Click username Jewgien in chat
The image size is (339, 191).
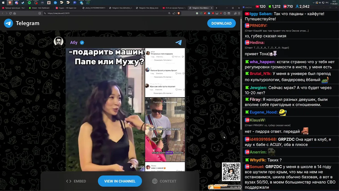tap(258, 88)
